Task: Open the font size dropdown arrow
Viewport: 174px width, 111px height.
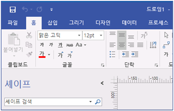Action: (101, 35)
